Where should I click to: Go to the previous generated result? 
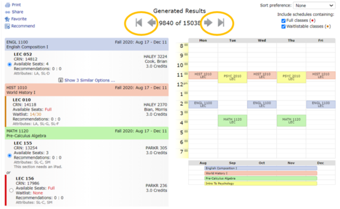tap(151, 22)
